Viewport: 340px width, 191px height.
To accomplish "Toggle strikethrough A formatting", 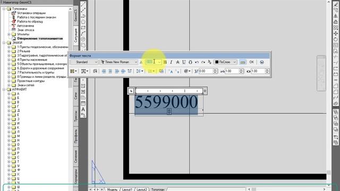I will point(177,62).
